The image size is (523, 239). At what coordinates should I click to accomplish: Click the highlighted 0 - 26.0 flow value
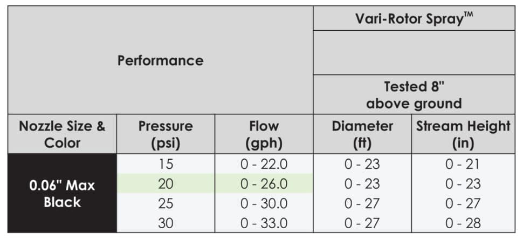[x=264, y=184]
